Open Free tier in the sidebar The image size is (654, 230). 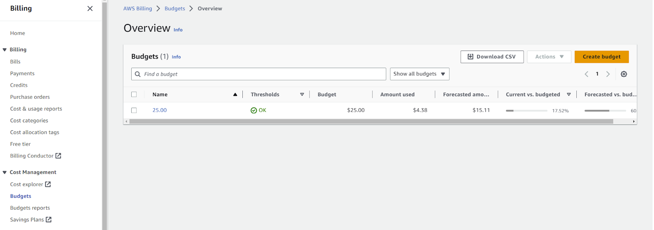(x=20, y=144)
